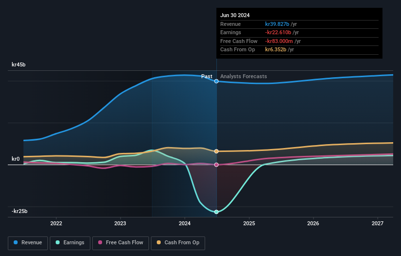Click the kr45b y-axis label

(19, 64)
